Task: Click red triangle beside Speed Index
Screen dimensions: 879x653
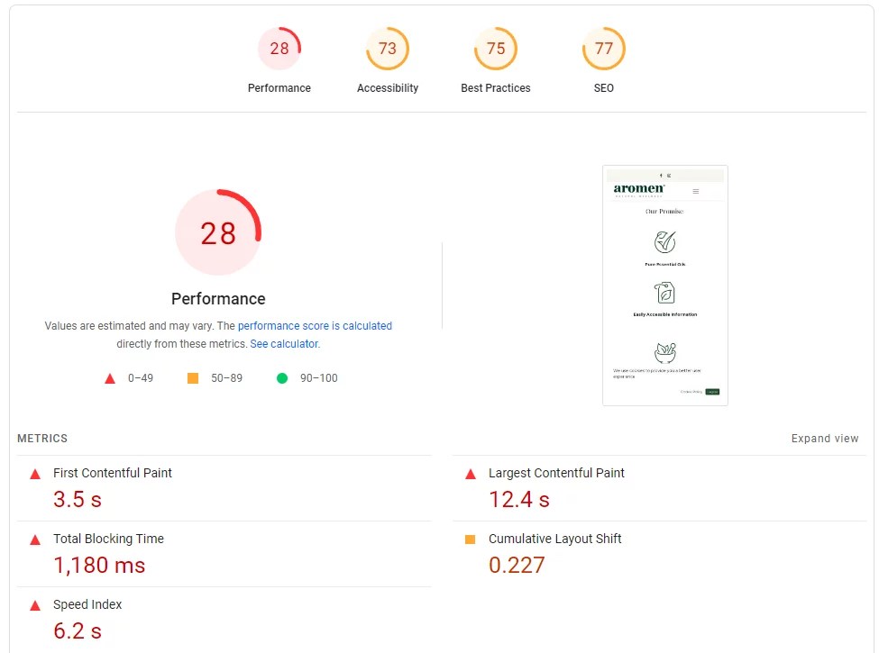Action: pos(35,605)
